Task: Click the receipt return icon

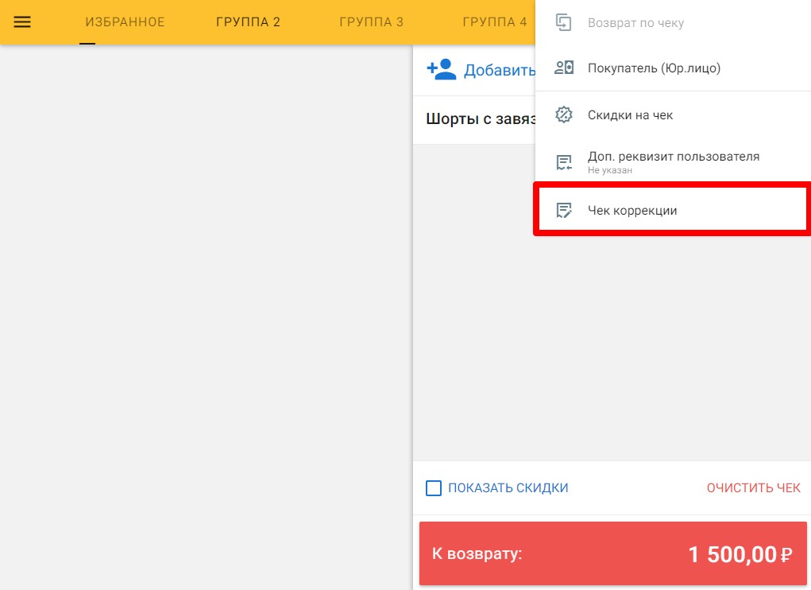Action: coord(564,23)
